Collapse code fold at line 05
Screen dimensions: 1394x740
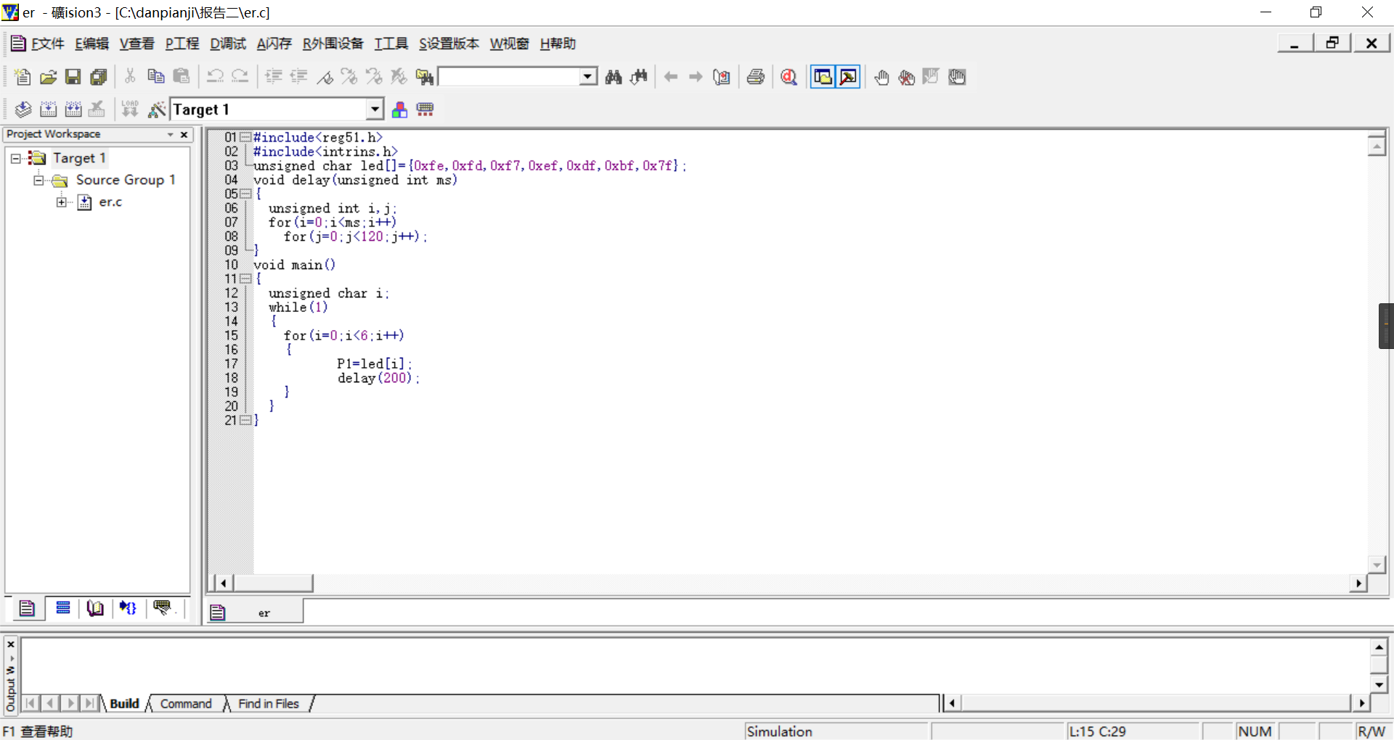(245, 194)
